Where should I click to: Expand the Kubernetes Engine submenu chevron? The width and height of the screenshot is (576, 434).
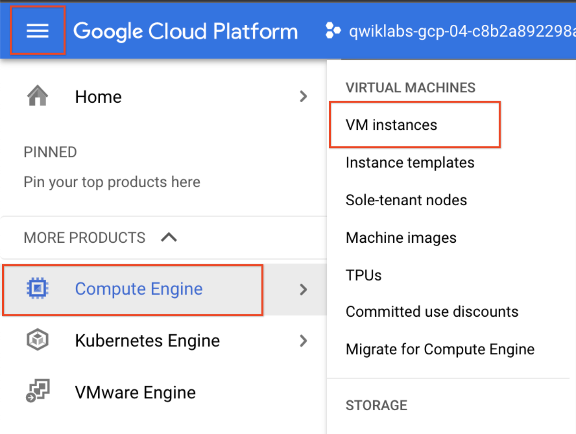tap(303, 341)
